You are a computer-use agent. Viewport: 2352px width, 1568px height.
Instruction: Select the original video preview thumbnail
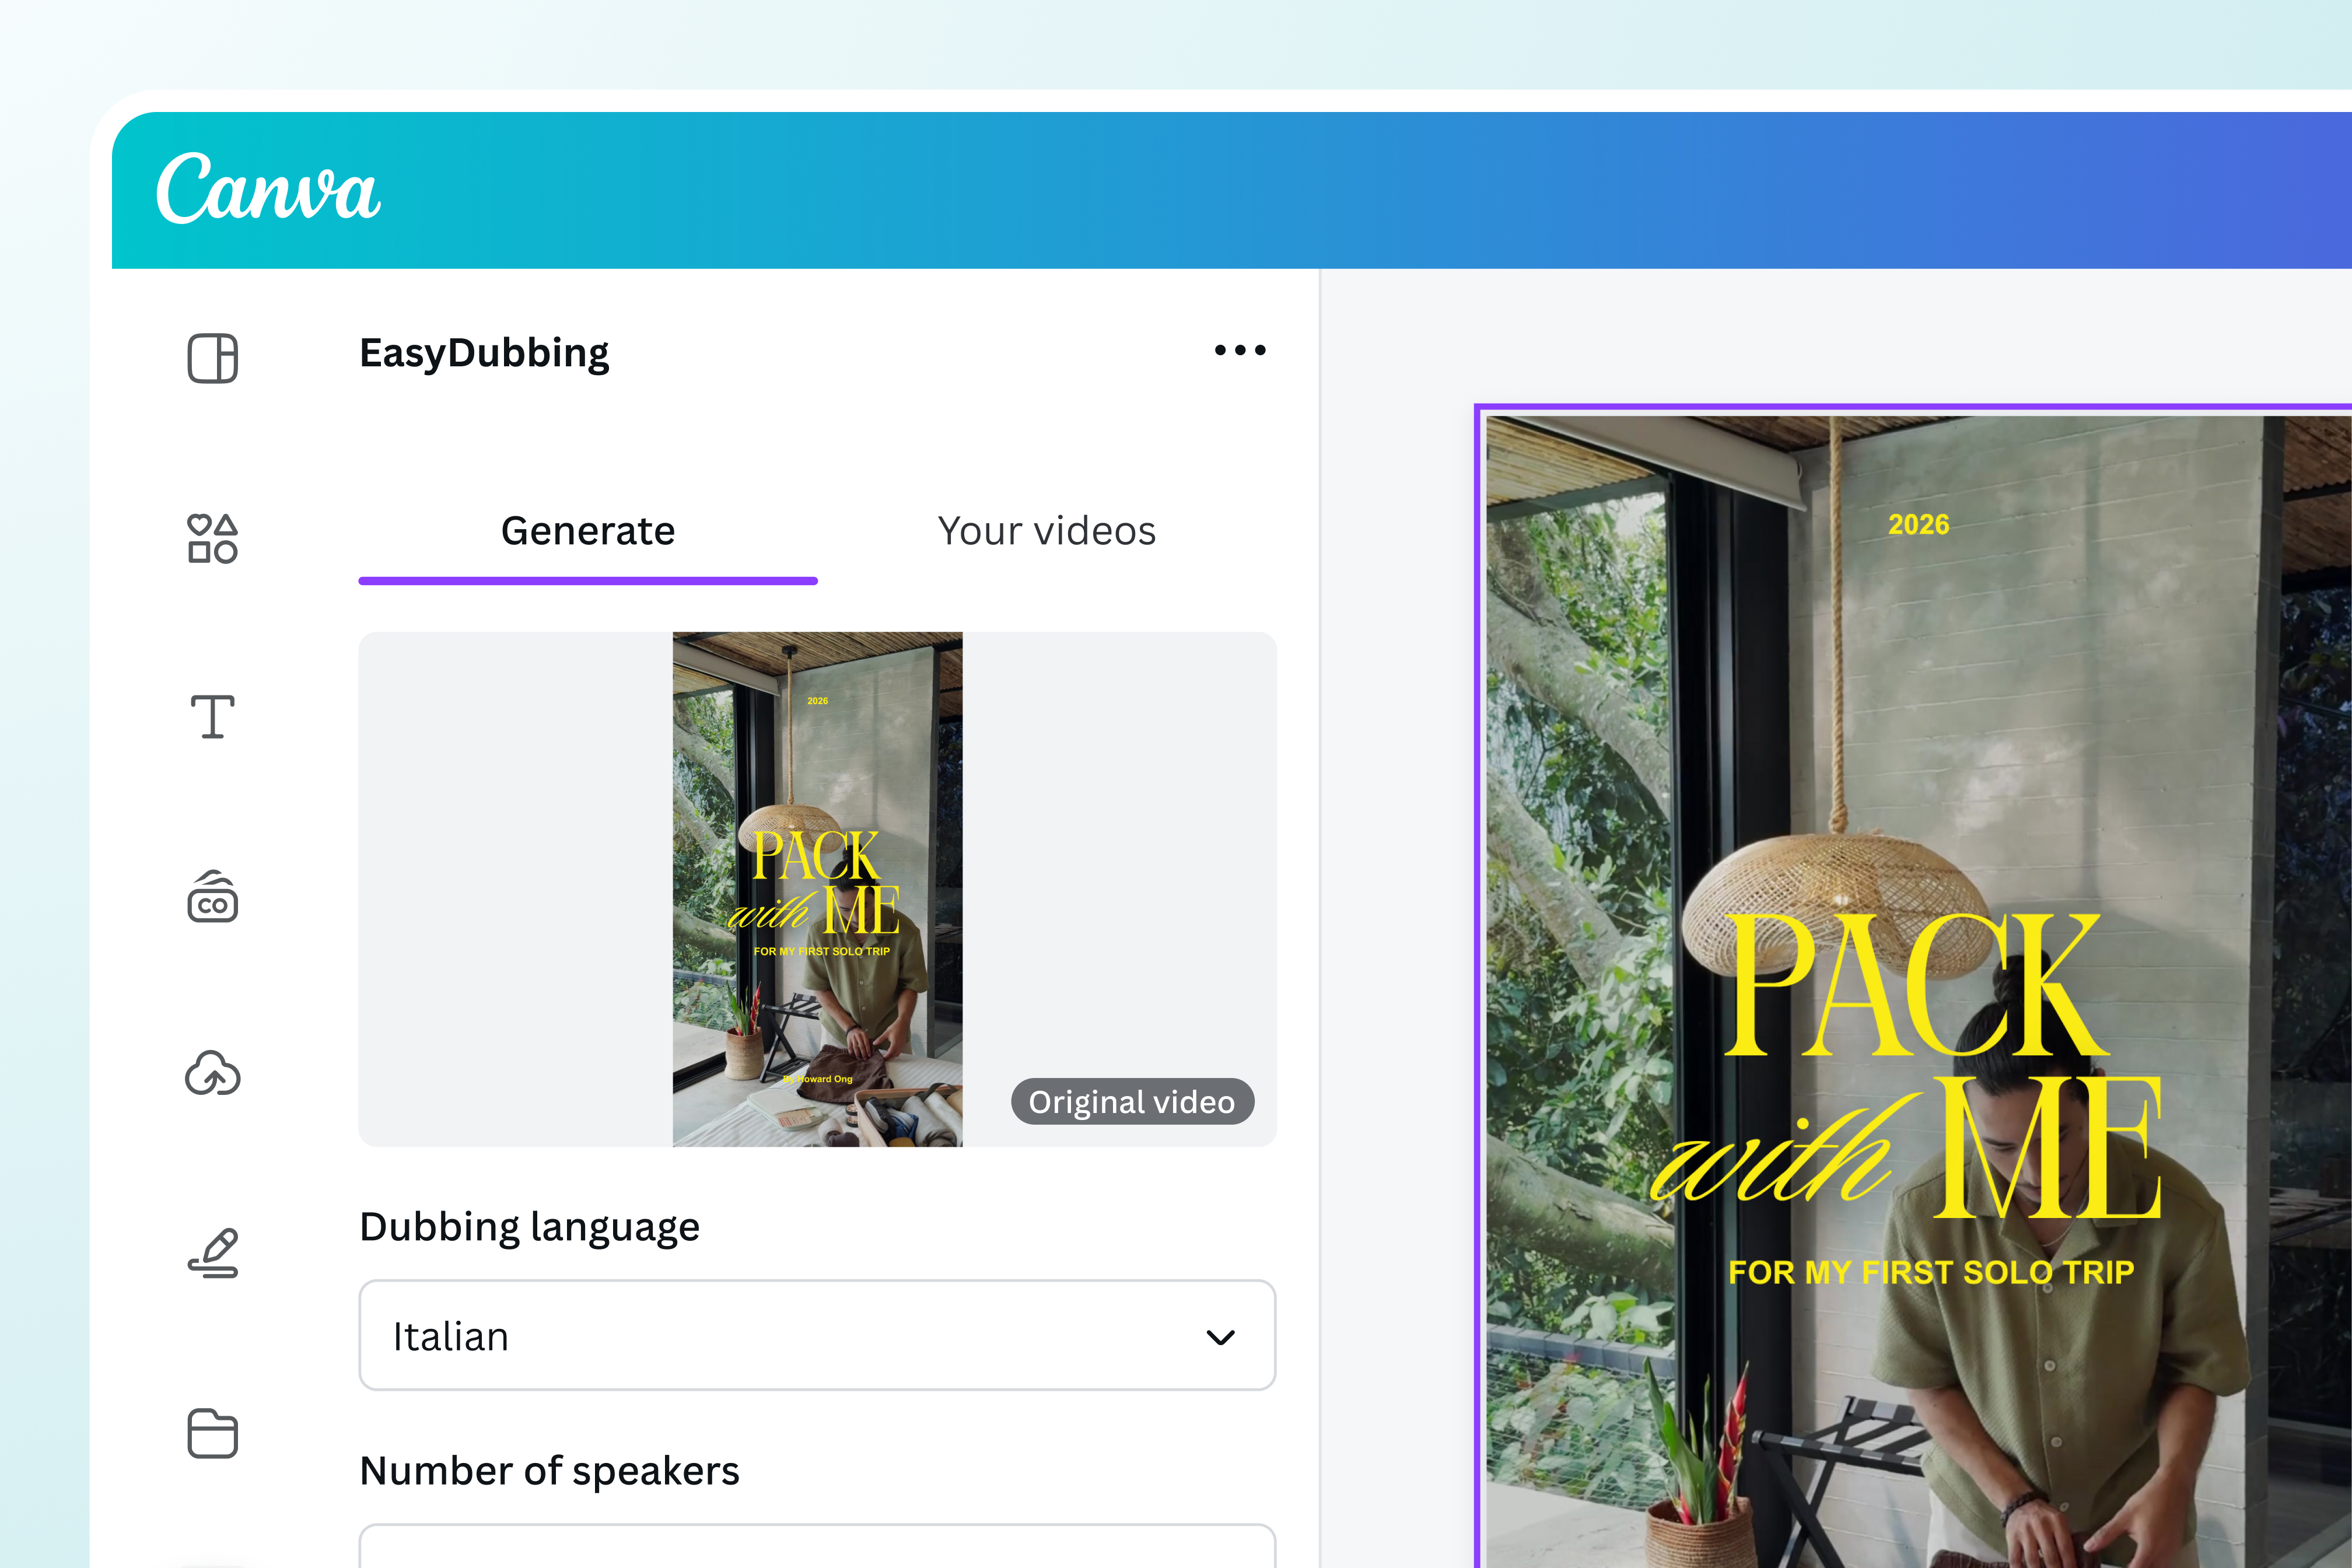coord(817,889)
